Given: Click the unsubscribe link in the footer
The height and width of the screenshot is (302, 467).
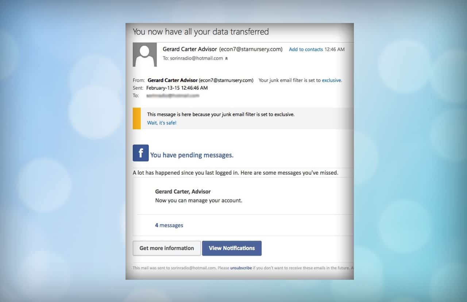Looking at the screenshot, I should pyautogui.click(x=241, y=268).
